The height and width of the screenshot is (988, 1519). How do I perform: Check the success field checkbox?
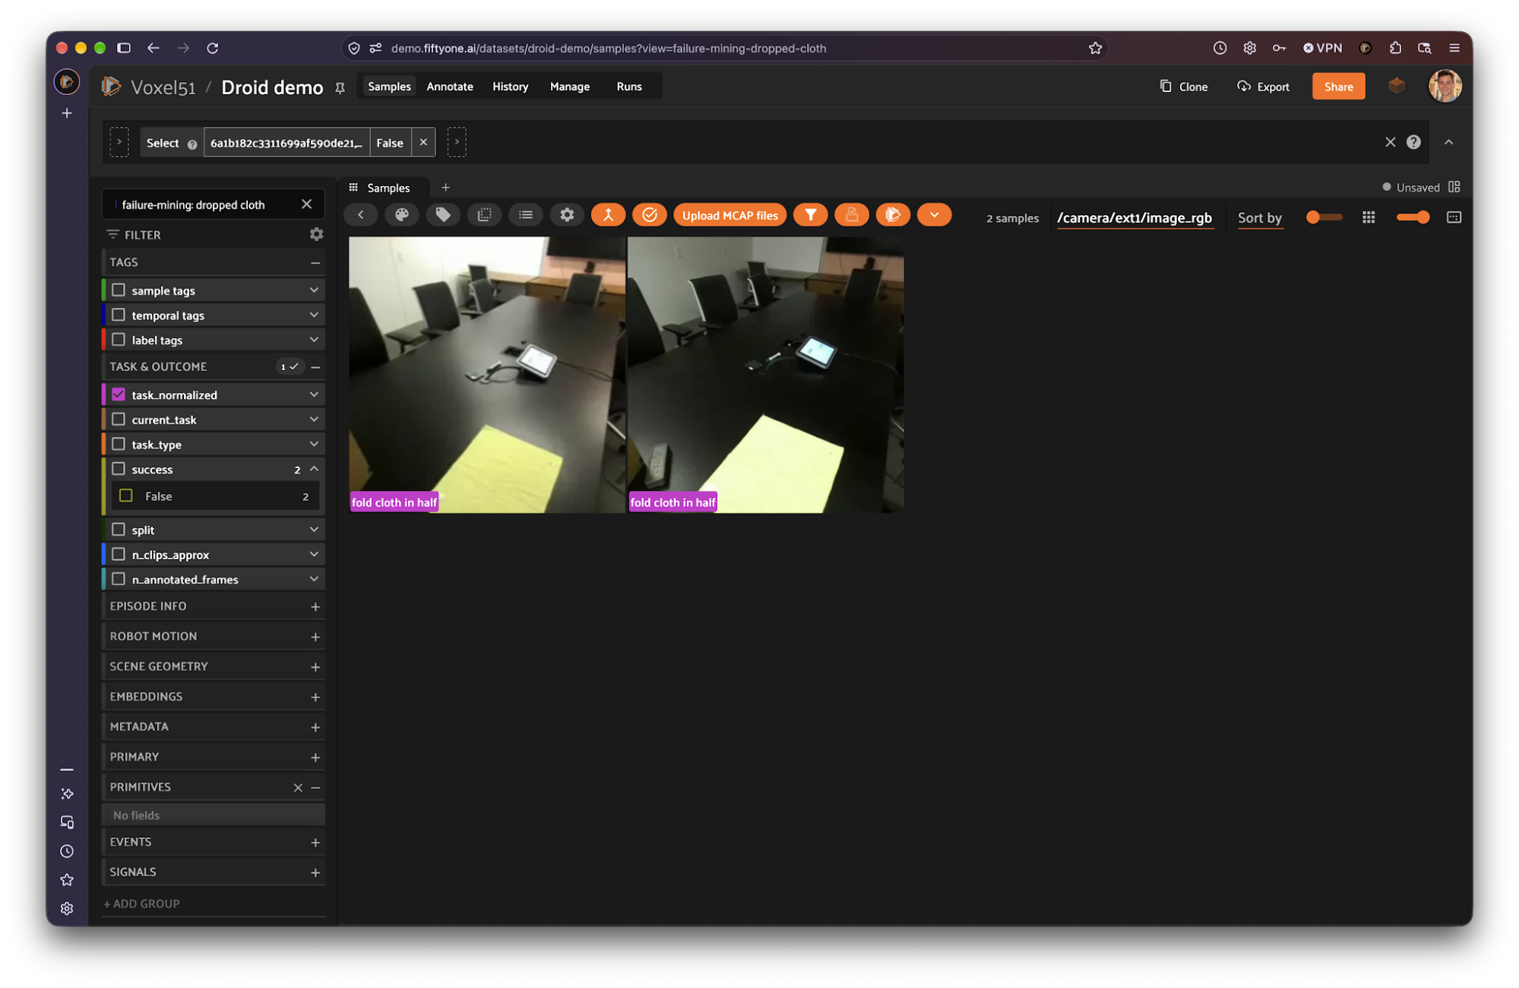tap(119, 469)
